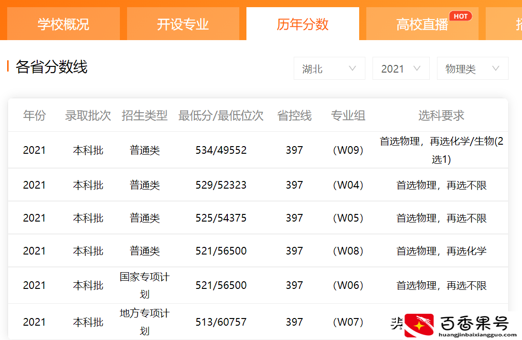Click the 选科要求 column header
Viewport: 522px width, 340px height.
point(441,116)
